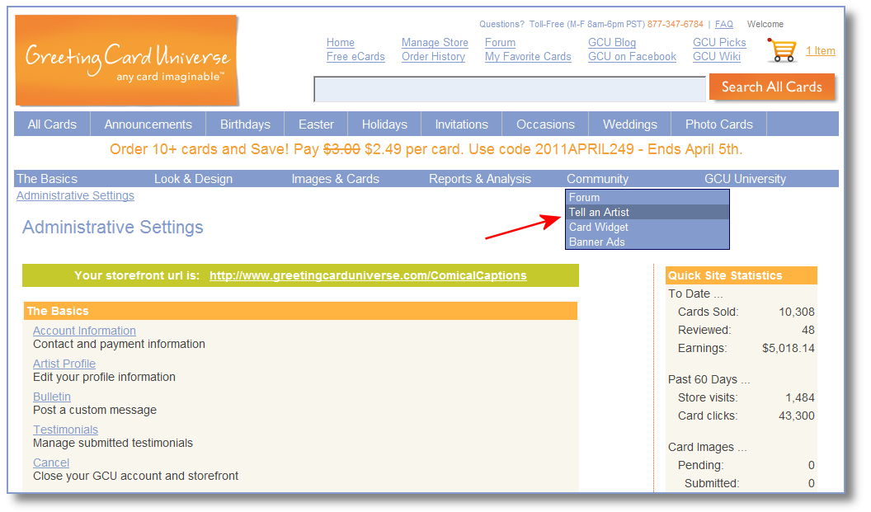Select the Birthdays category tab

coord(245,124)
